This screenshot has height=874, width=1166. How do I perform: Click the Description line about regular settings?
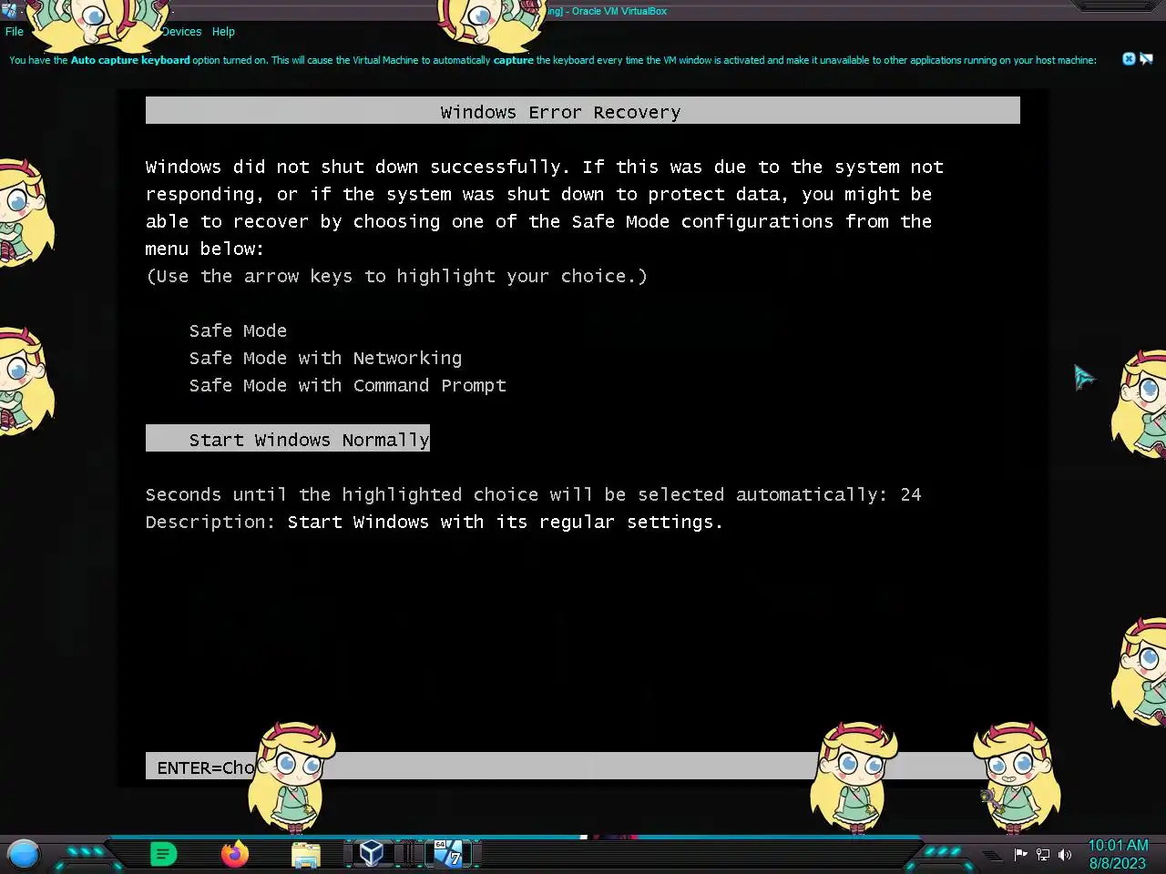point(434,522)
